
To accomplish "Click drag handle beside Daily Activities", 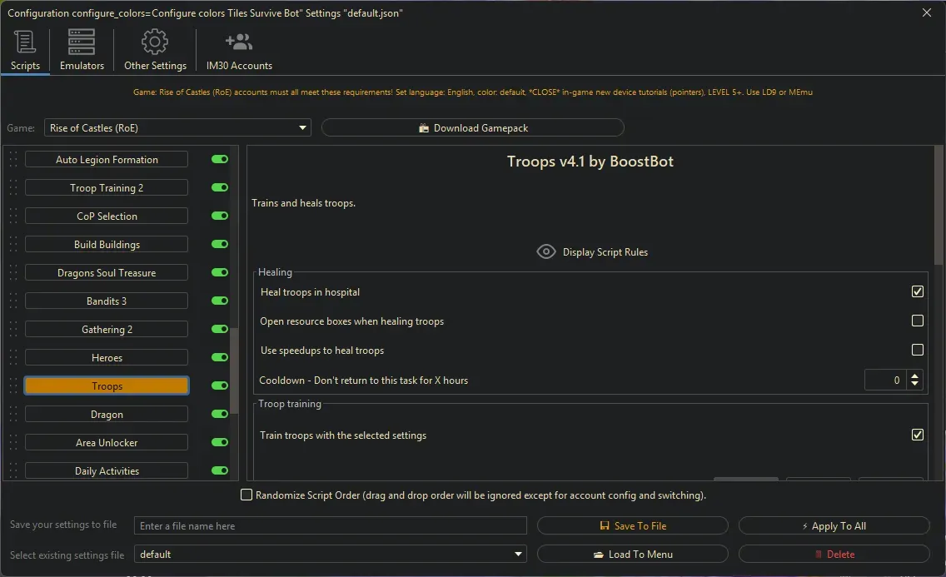I will click(13, 471).
